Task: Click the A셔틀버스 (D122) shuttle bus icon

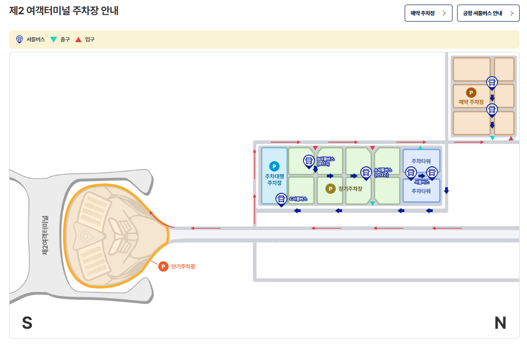Action: [x=366, y=173]
